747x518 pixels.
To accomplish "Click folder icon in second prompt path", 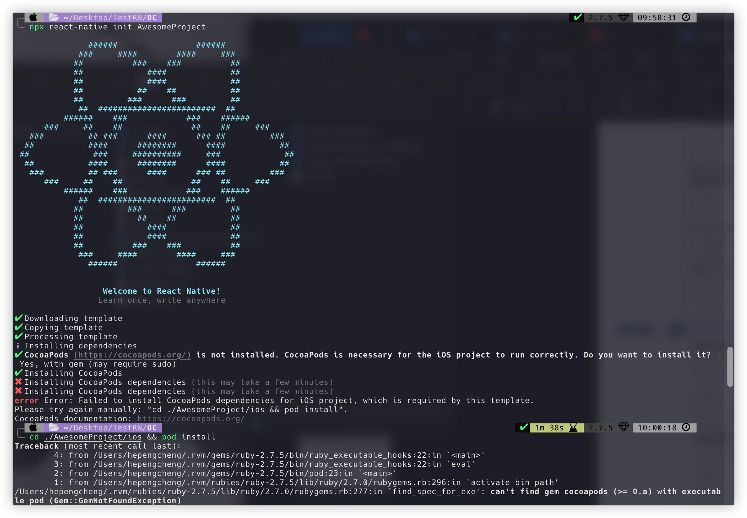I will [54, 427].
